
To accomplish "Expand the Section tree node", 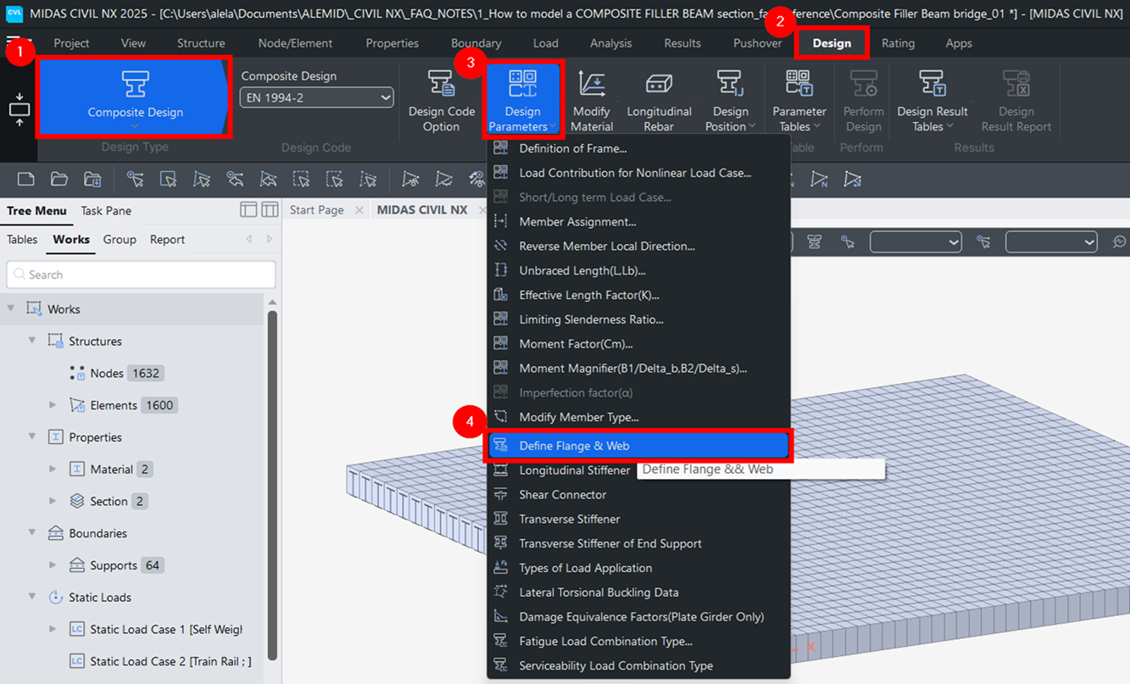I will 53,501.
